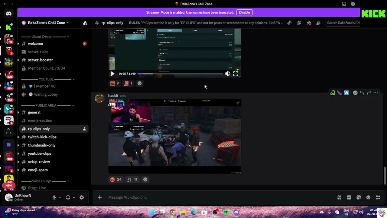Open the More options ellipsis on haddi's message
Screen dimensions: 387x218
(376, 93)
